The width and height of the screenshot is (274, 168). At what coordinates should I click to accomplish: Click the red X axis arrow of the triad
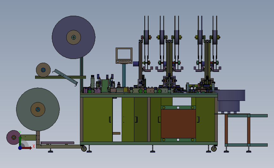coord(27,148)
